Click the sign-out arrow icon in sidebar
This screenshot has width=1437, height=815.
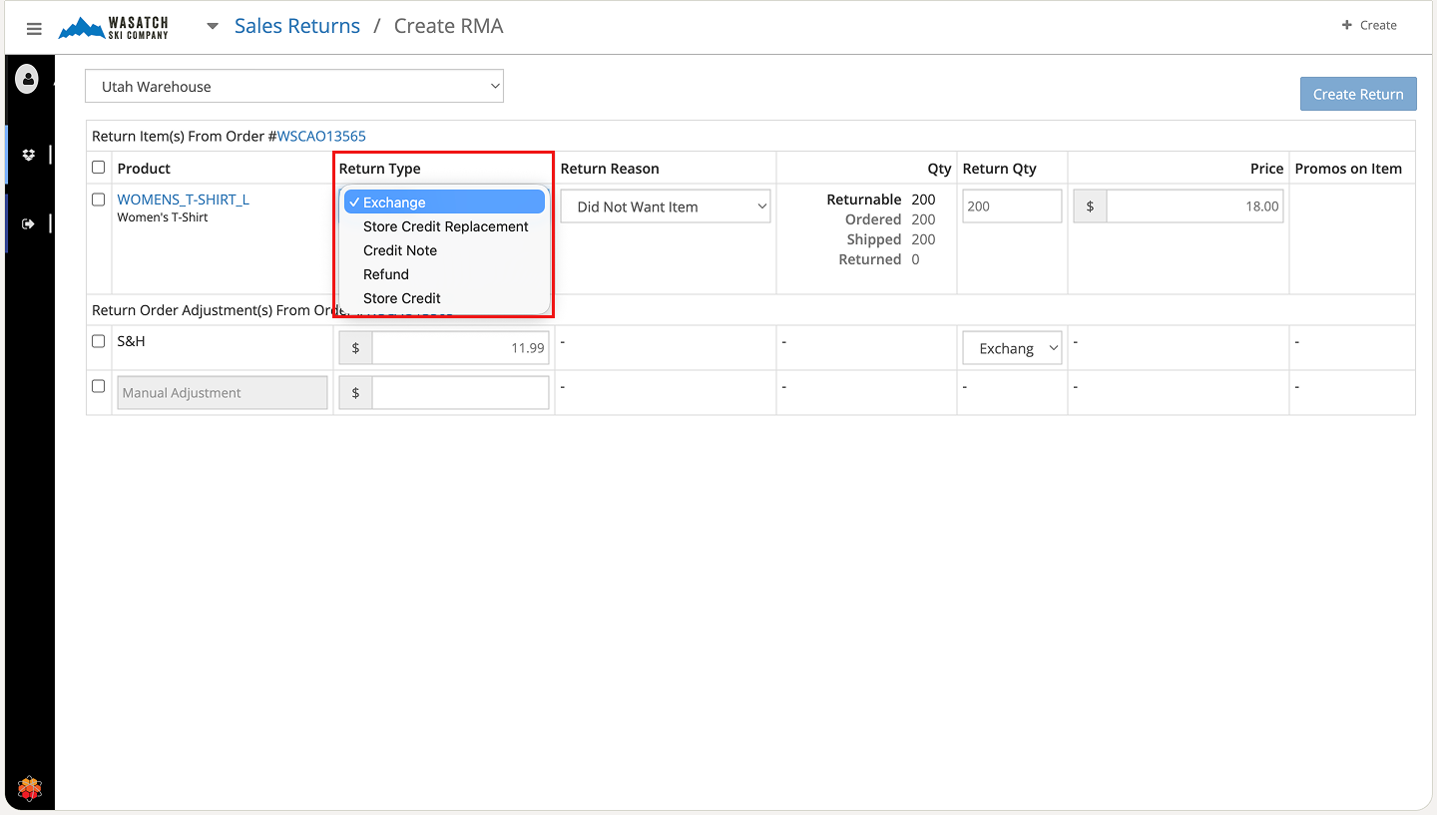(28, 223)
